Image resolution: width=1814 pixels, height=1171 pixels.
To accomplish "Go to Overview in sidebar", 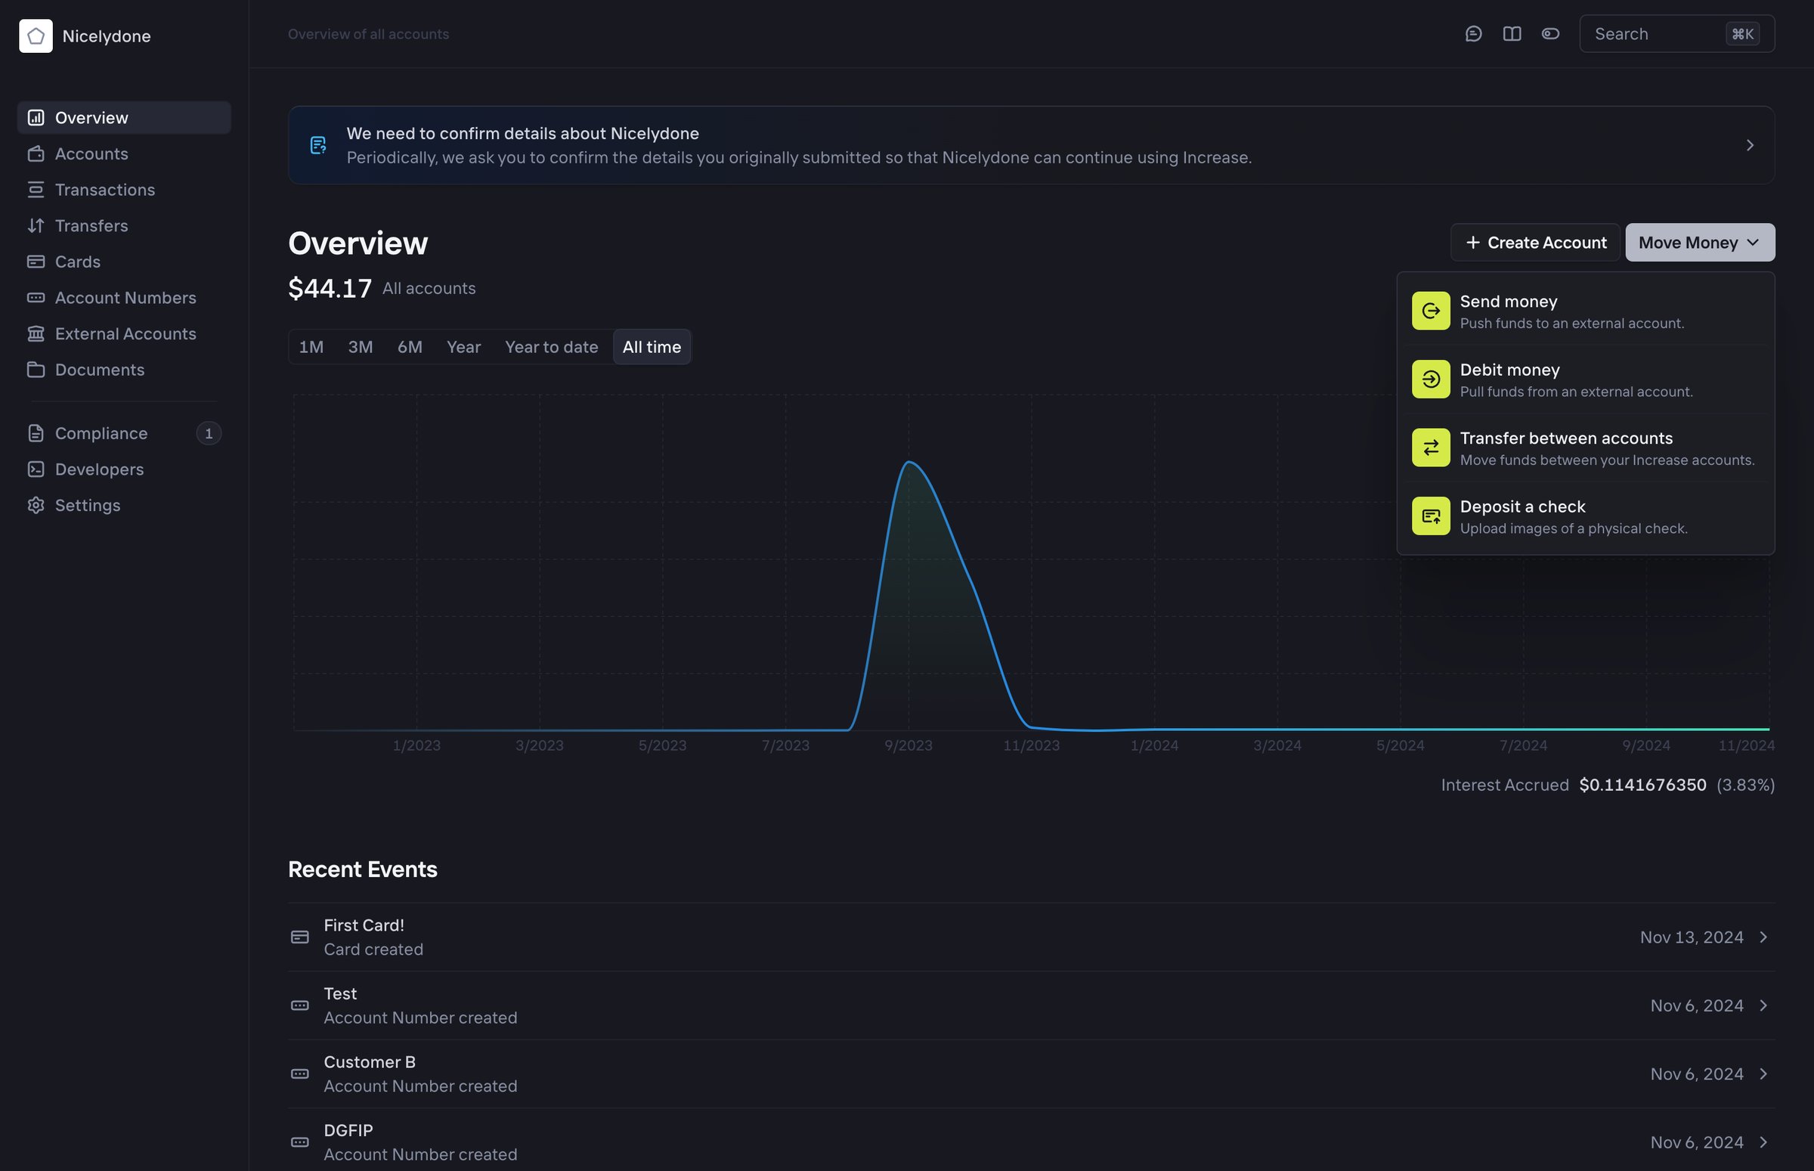I will click(124, 118).
